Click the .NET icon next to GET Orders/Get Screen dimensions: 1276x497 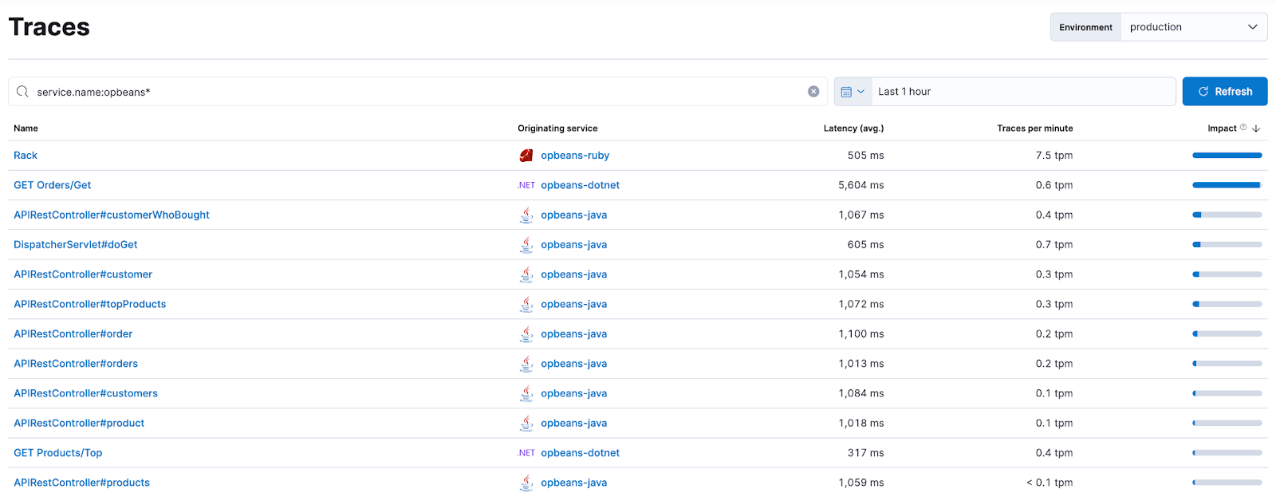point(526,185)
